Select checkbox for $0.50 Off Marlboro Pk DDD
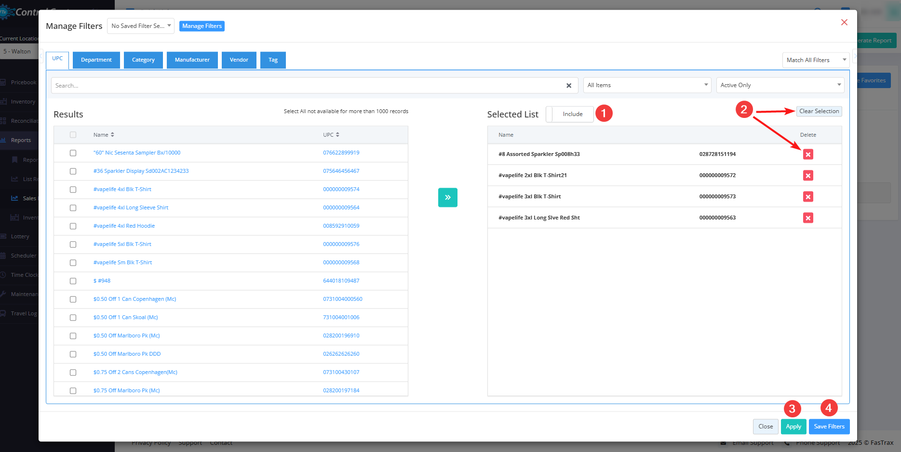Viewport: 901px width, 452px height. click(x=73, y=354)
